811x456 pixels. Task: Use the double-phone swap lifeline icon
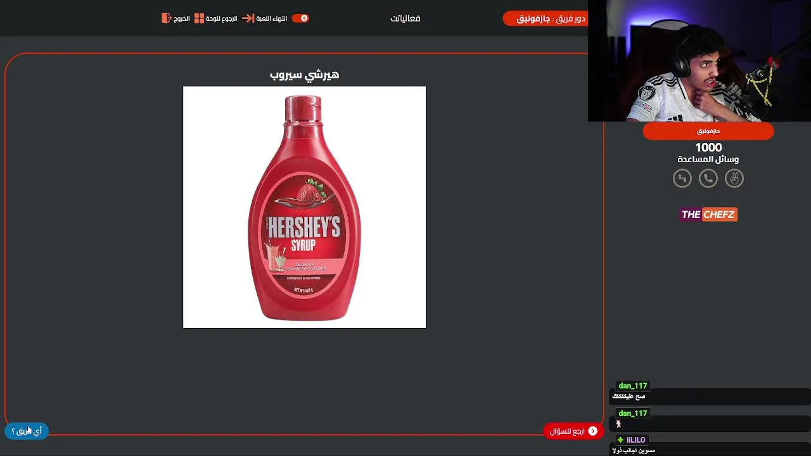[682, 179]
